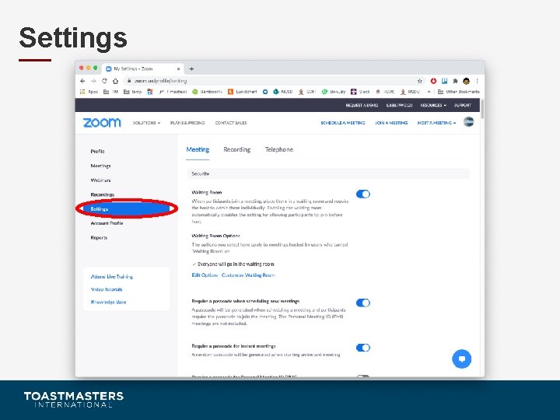Click the Edit Options link

pos(205,275)
